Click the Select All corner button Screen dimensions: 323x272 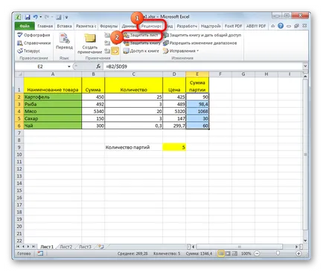(x=19, y=74)
